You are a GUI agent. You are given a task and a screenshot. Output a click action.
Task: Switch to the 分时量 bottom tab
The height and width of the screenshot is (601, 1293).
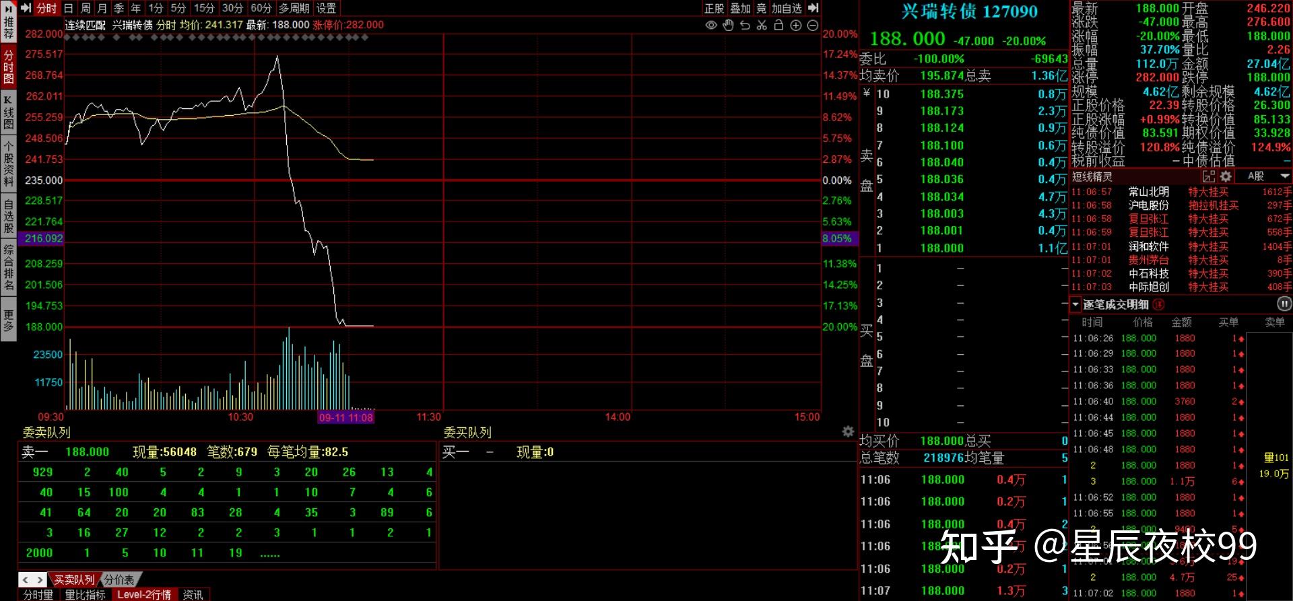(38, 595)
